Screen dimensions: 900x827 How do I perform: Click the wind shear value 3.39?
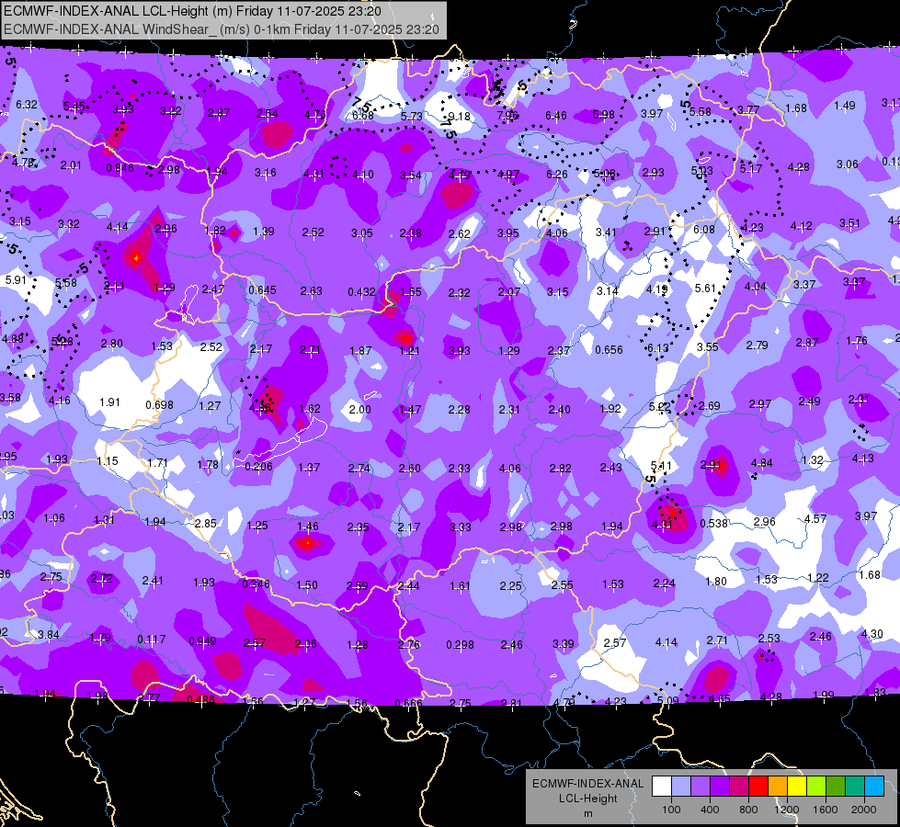pos(563,644)
